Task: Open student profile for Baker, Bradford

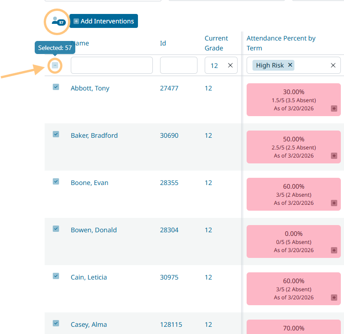Action: tap(94, 135)
